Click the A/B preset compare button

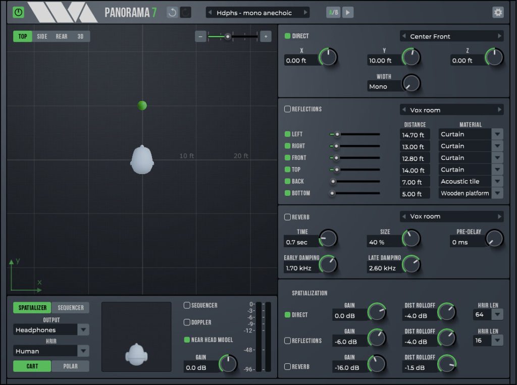click(334, 12)
